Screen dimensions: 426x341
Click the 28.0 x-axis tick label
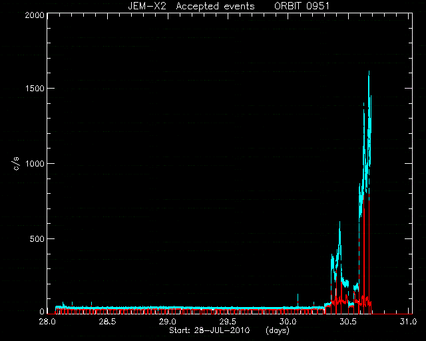[47, 322]
